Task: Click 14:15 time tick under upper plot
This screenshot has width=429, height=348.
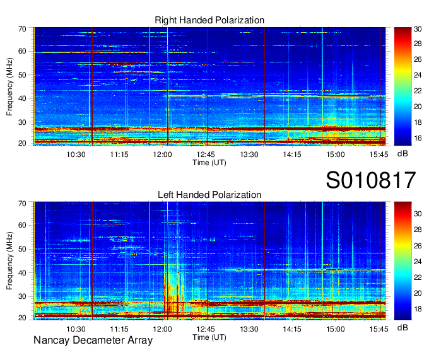Action: click(292, 154)
